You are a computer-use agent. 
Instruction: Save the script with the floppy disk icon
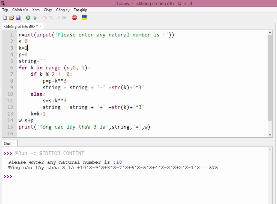(x=18, y=18)
